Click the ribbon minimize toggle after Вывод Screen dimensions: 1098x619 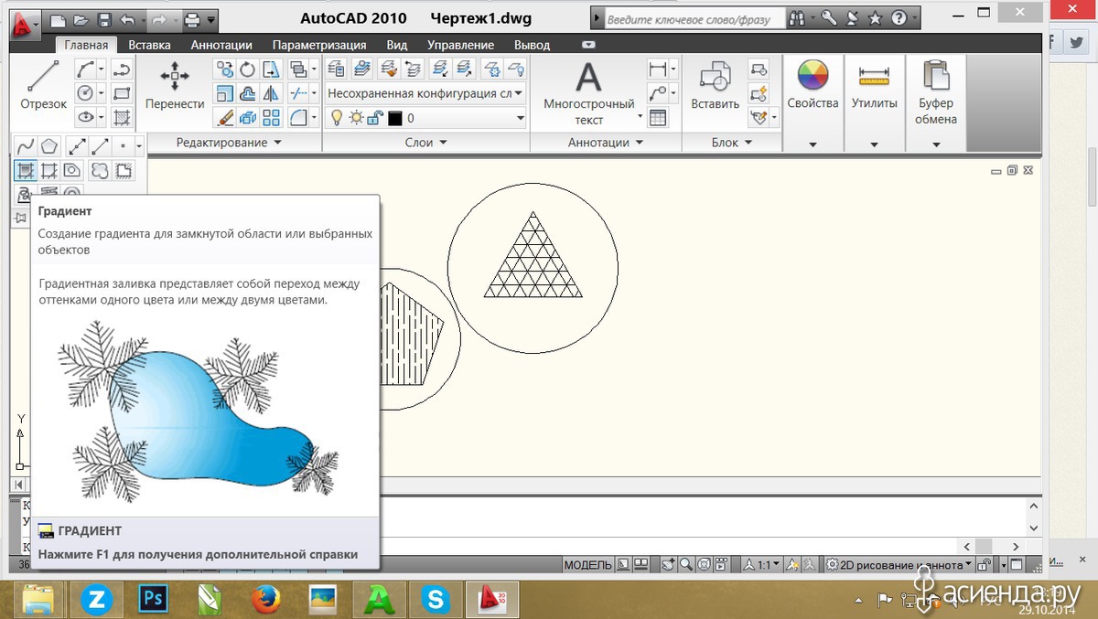pyautogui.click(x=588, y=45)
